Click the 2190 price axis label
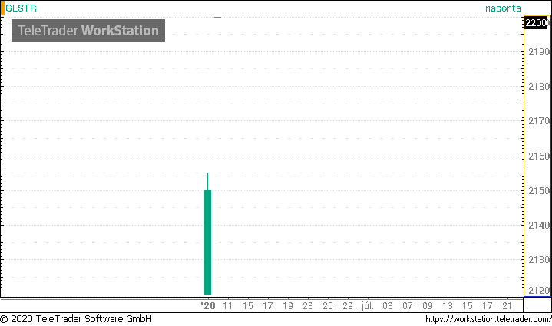This screenshot has width=552, height=326. [x=539, y=52]
